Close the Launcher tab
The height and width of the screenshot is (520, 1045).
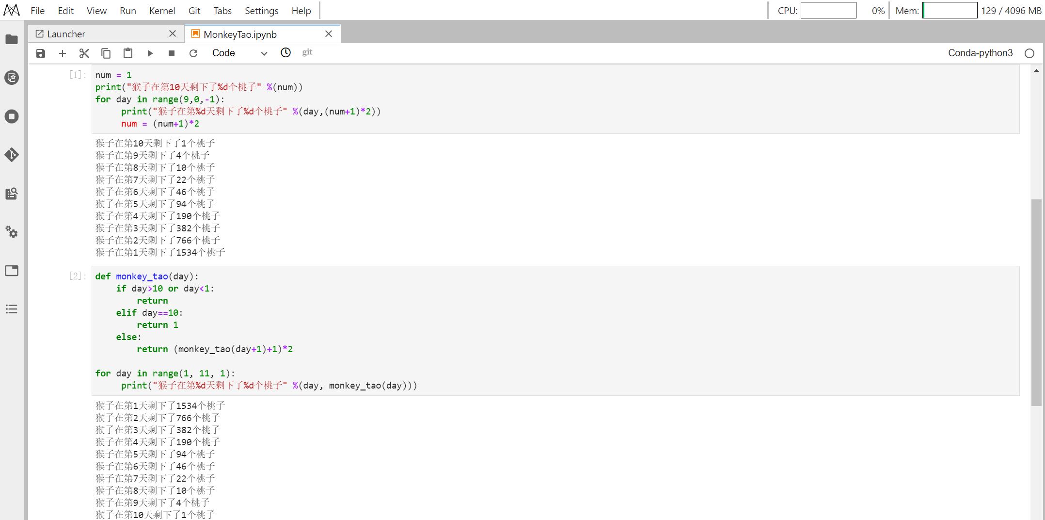[173, 34]
